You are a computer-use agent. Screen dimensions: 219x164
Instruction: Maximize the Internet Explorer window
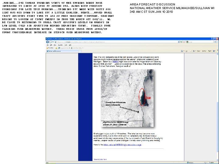coord(214,39)
